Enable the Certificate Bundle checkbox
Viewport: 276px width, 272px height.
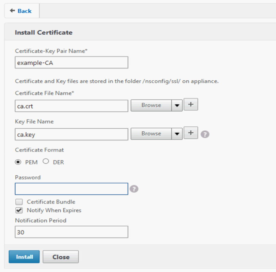pos(19,202)
